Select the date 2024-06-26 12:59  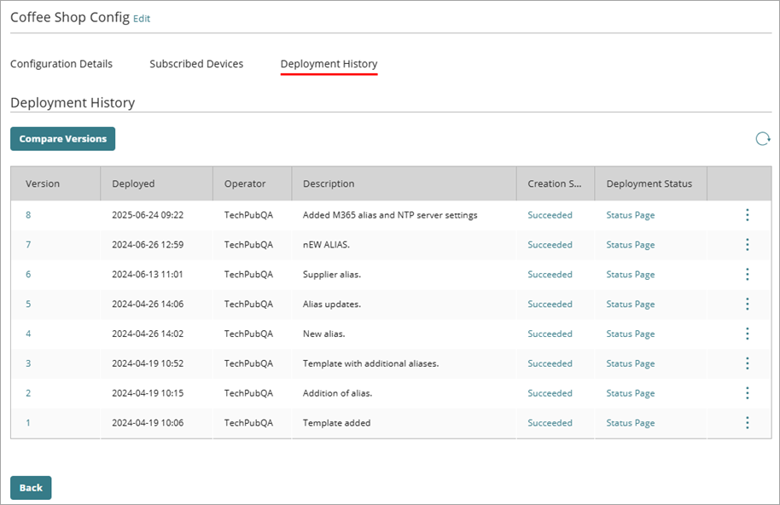point(148,245)
